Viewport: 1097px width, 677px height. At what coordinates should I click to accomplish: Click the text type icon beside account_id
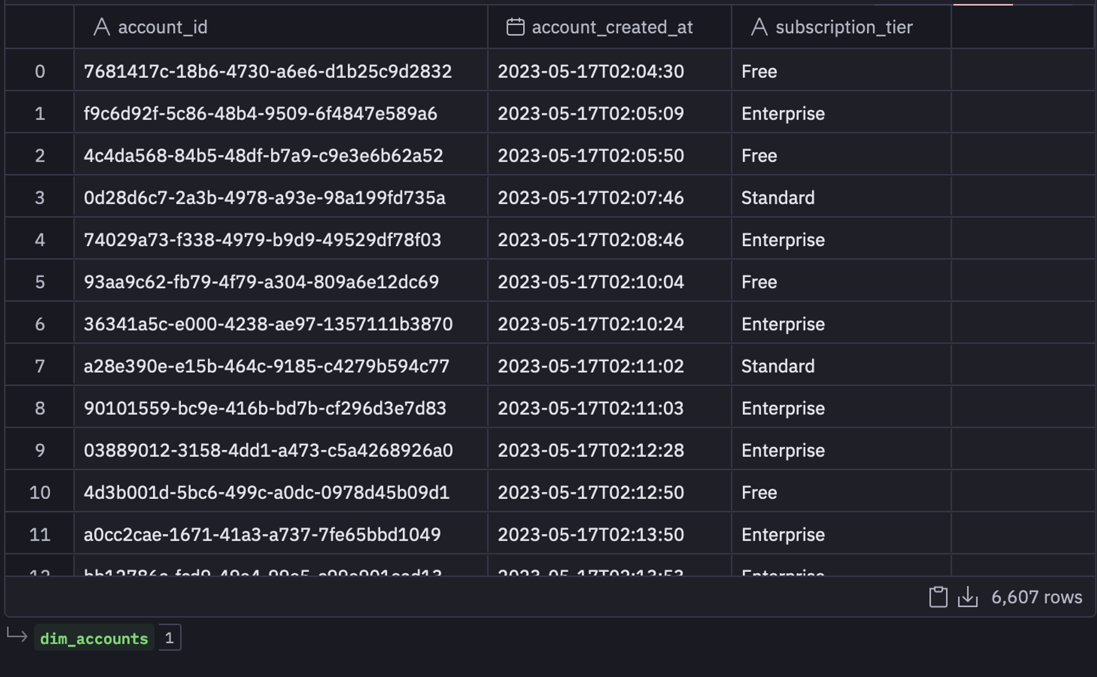pyautogui.click(x=101, y=27)
